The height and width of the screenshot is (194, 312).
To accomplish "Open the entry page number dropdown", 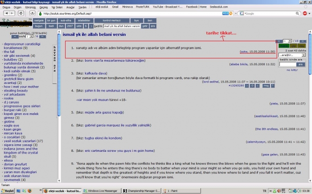I will pos(290,41).
